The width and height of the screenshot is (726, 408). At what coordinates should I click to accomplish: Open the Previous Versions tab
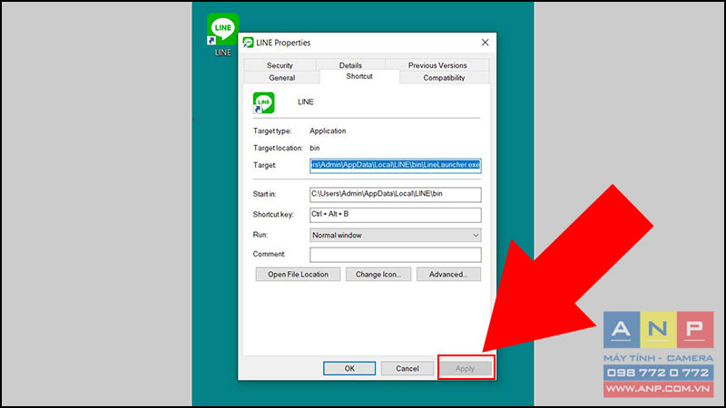[437, 65]
